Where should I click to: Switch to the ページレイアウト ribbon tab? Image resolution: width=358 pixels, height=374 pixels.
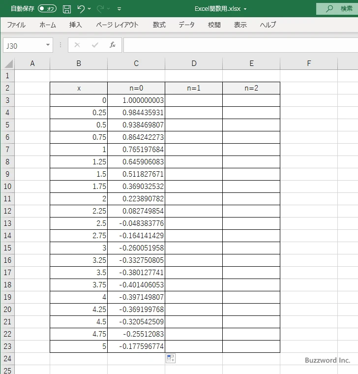117,25
